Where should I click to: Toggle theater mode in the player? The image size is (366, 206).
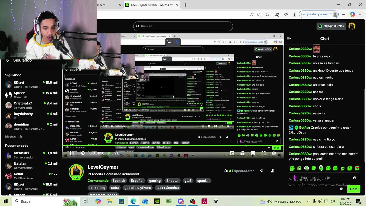click(253, 153)
